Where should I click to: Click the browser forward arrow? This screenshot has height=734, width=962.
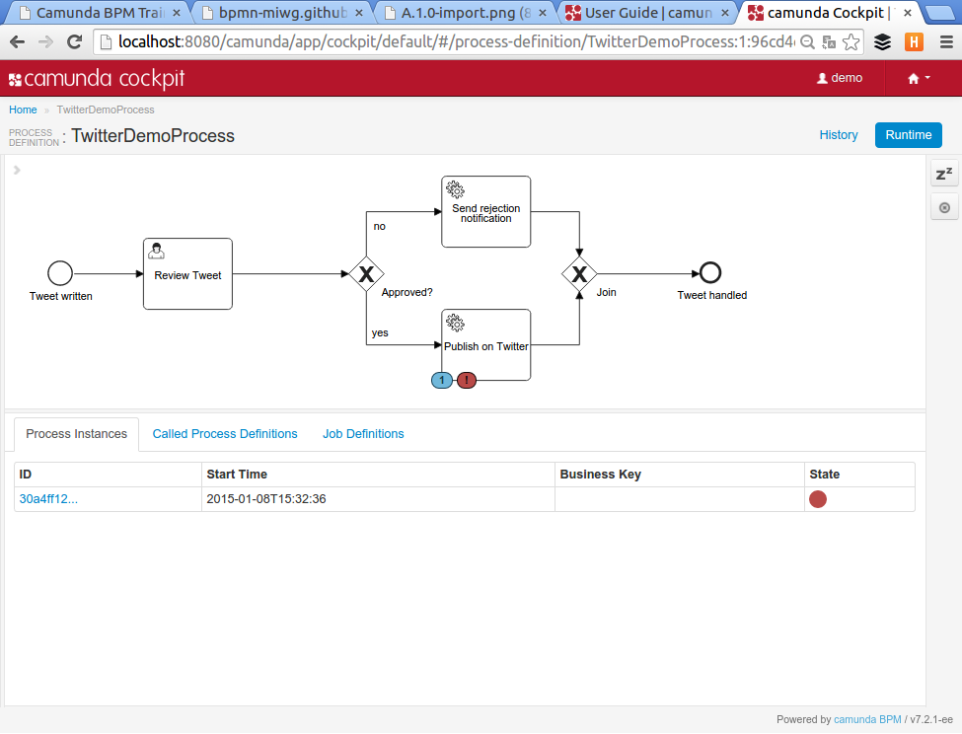tap(46, 41)
